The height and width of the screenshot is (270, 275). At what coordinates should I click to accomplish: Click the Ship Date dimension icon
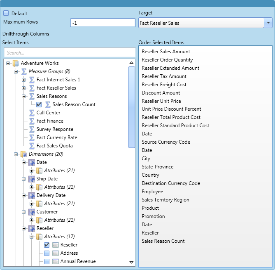[32, 179]
